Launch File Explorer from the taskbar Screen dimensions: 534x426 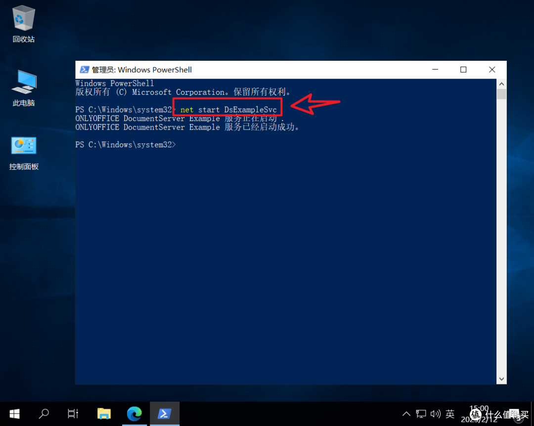click(x=104, y=414)
